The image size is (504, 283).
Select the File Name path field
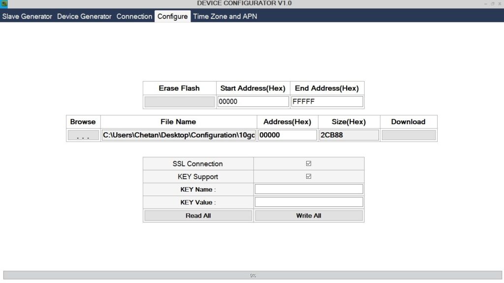coord(179,135)
